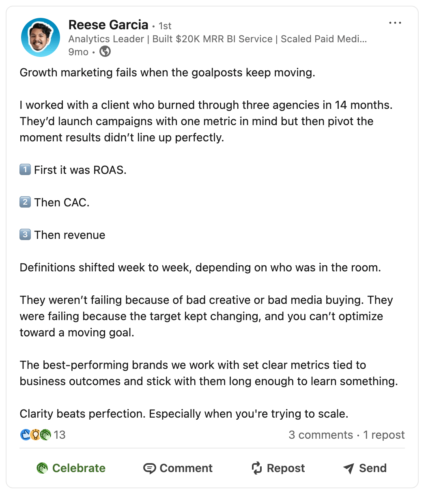Click the Repost arrows icon

(x=257, y=468)
